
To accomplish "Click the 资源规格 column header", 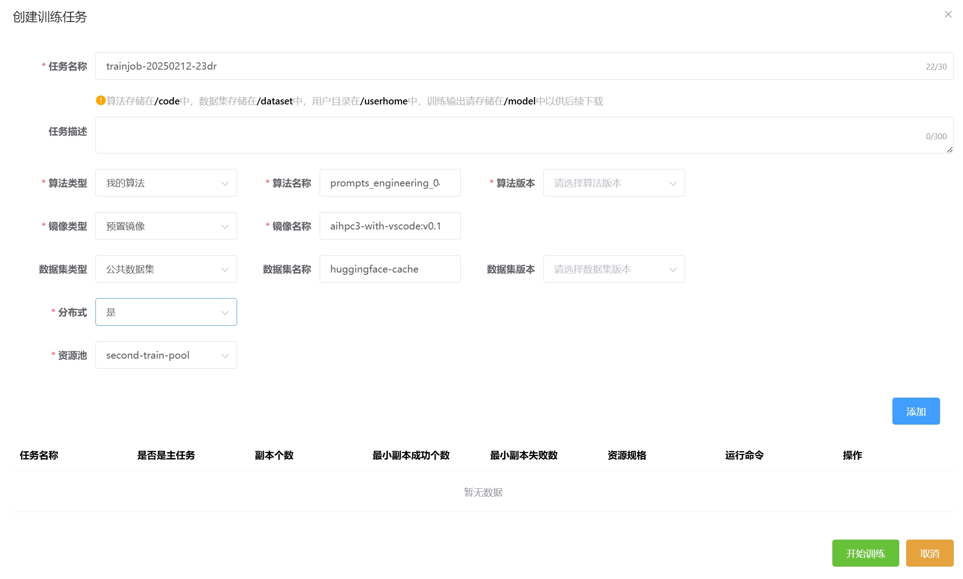I will tap(627, 455).
